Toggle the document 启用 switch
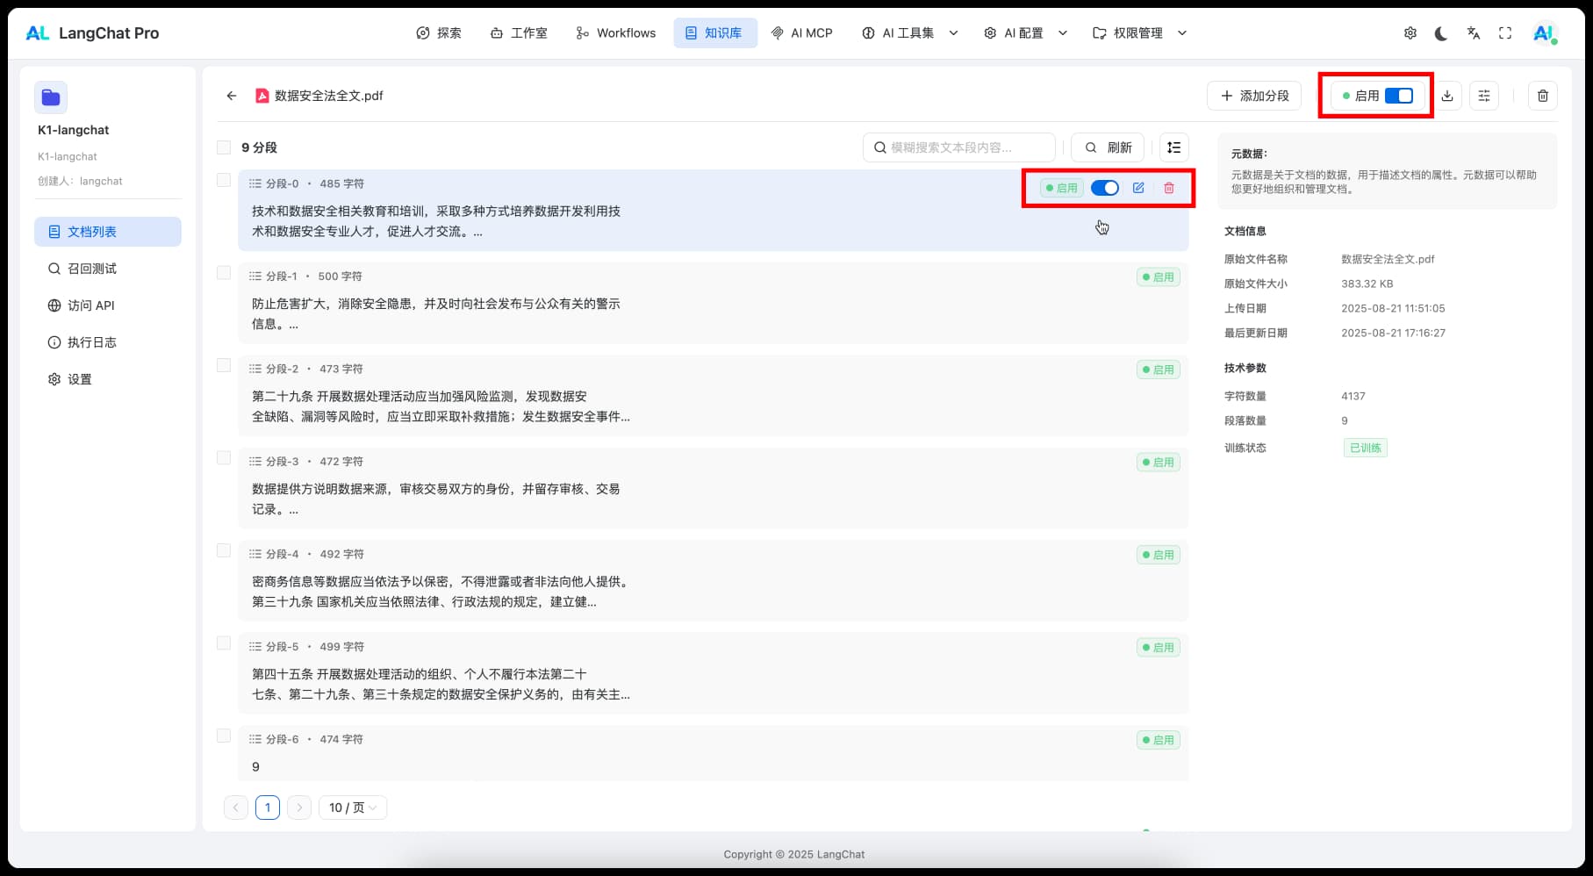Viewport: 1593px width, 876px height. (1398, 96)
